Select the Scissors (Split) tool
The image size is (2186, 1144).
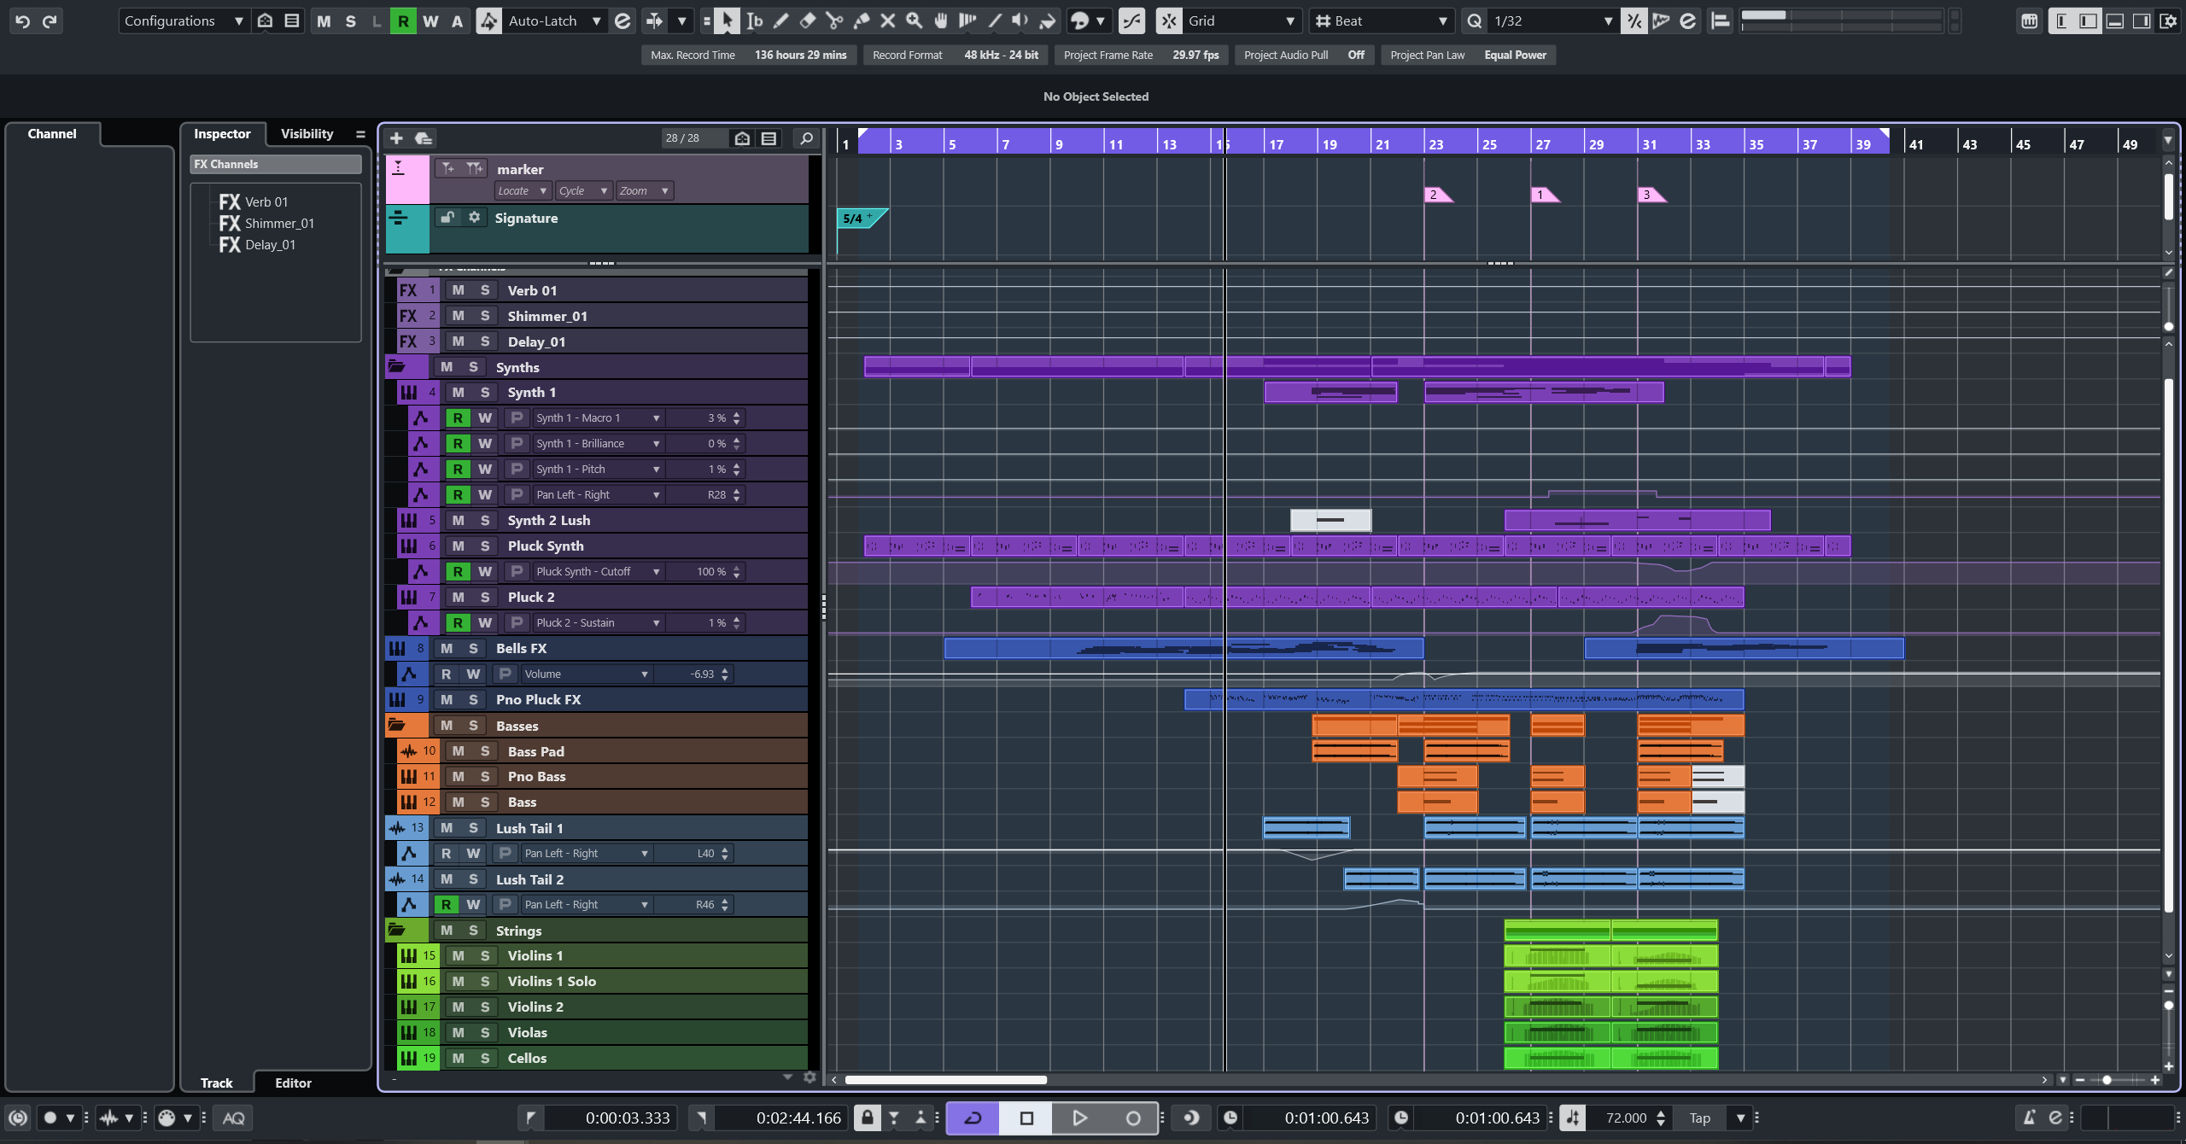coord(834,20)
